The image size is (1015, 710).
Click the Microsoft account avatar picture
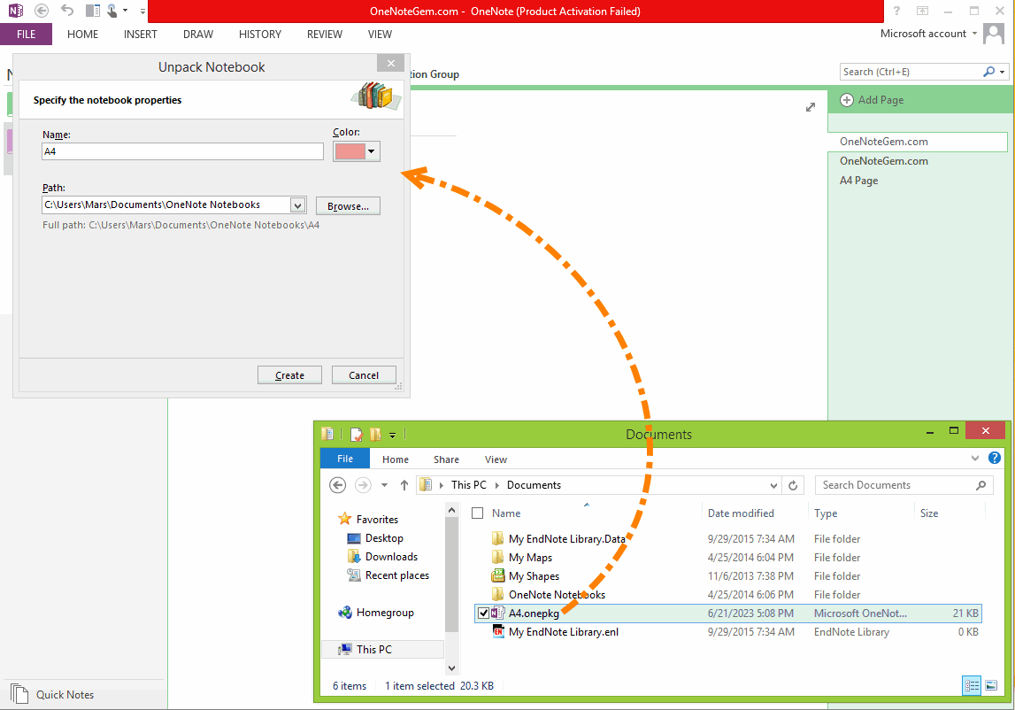(x=994, y=34)
